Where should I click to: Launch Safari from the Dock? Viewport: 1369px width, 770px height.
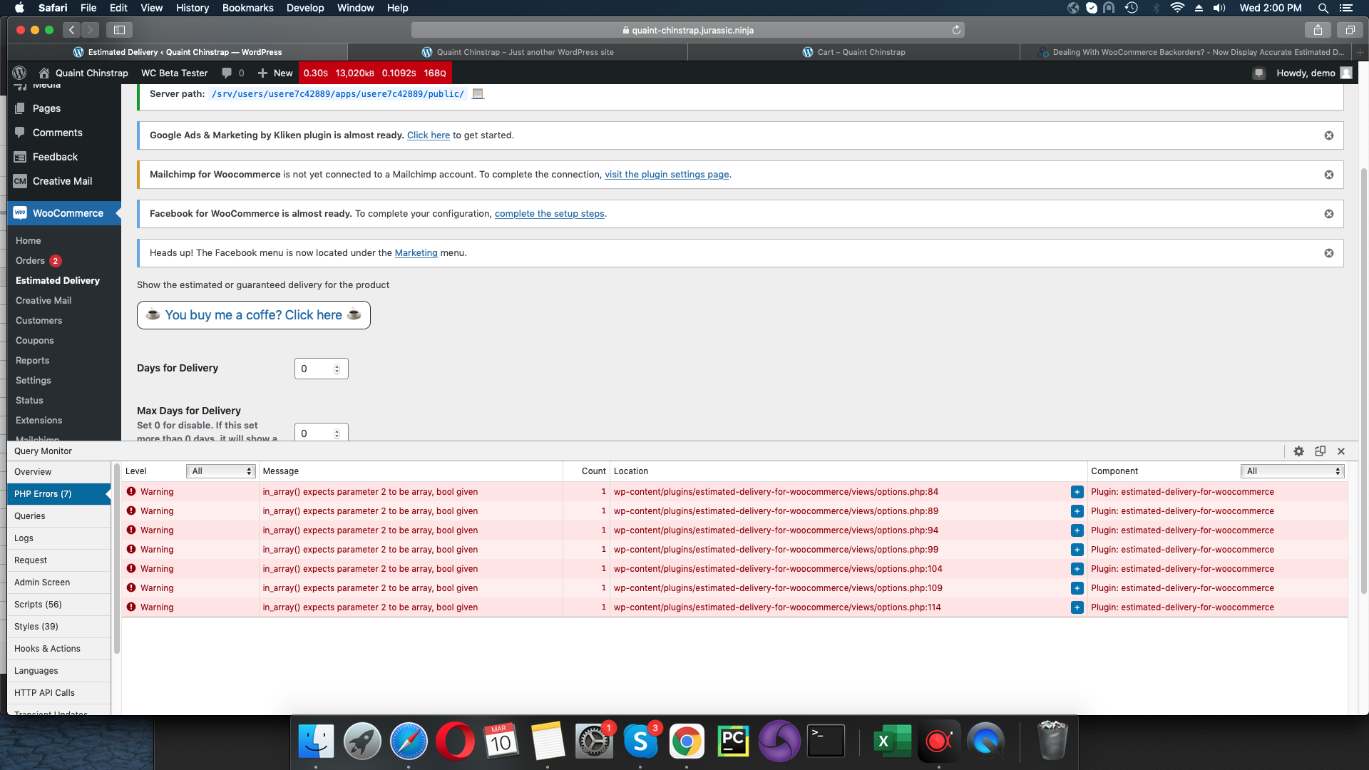[409, 740]
